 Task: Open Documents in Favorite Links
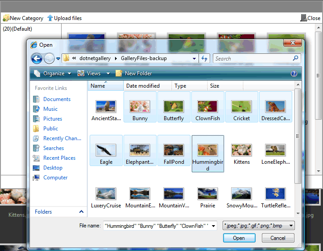[x=57, y=99]
